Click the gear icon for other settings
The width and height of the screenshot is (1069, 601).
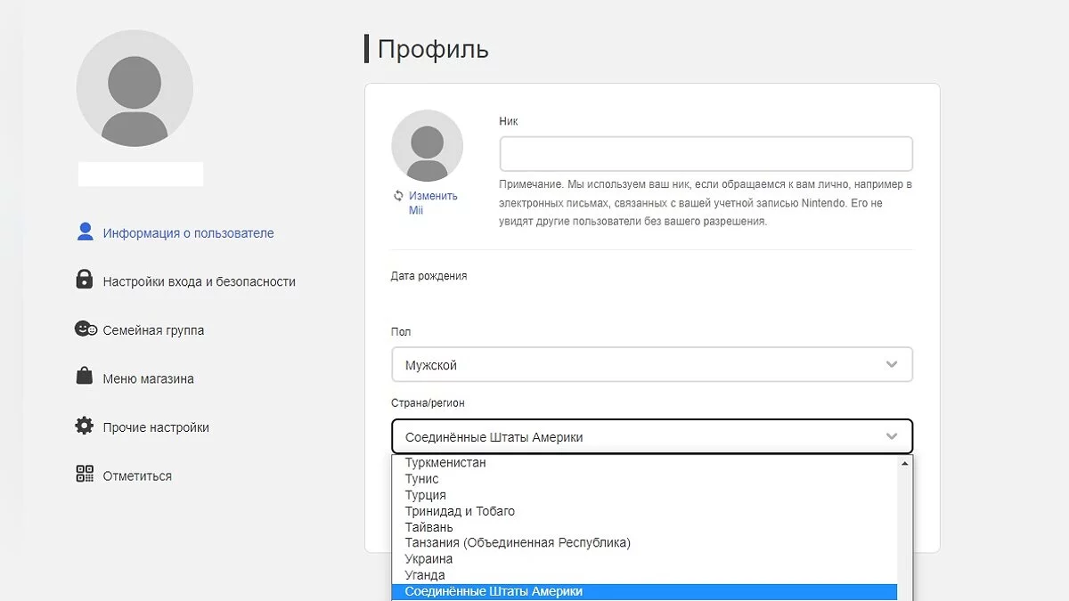pyautogui.click(x=85, y=426)
